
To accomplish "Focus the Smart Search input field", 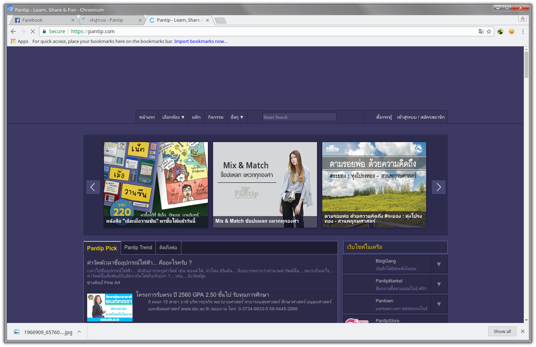I will pyautogui.click(x=299, y=117).
